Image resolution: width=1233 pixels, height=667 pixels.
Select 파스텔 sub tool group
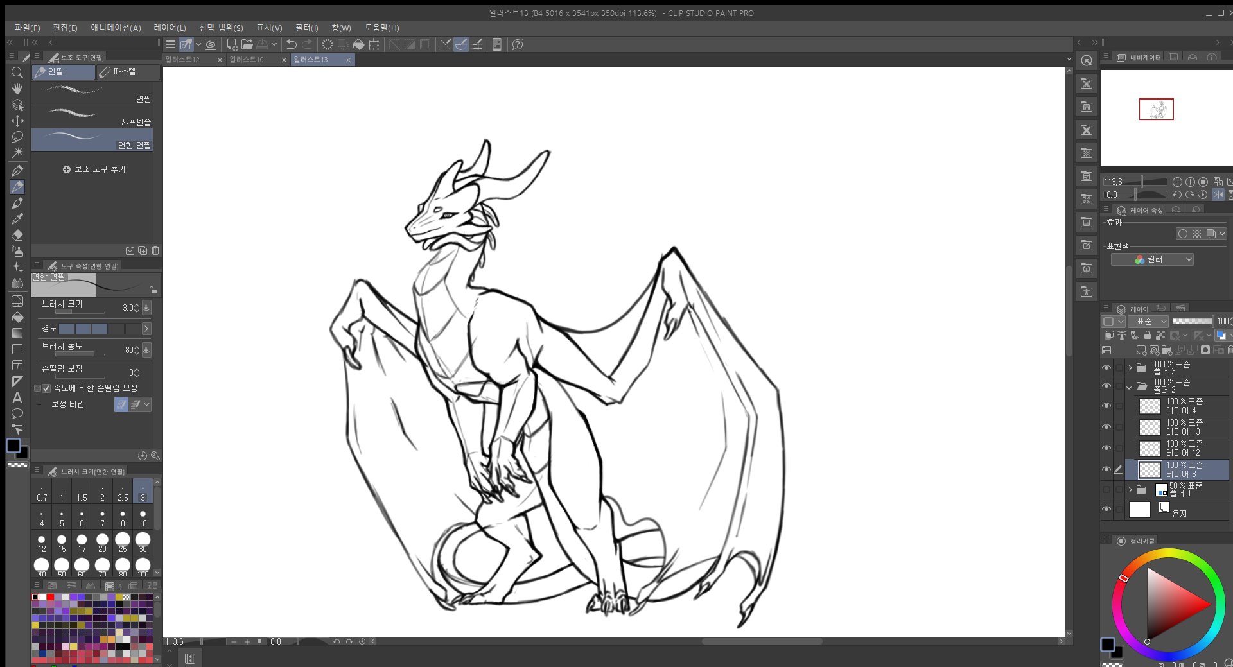(128, 72)
